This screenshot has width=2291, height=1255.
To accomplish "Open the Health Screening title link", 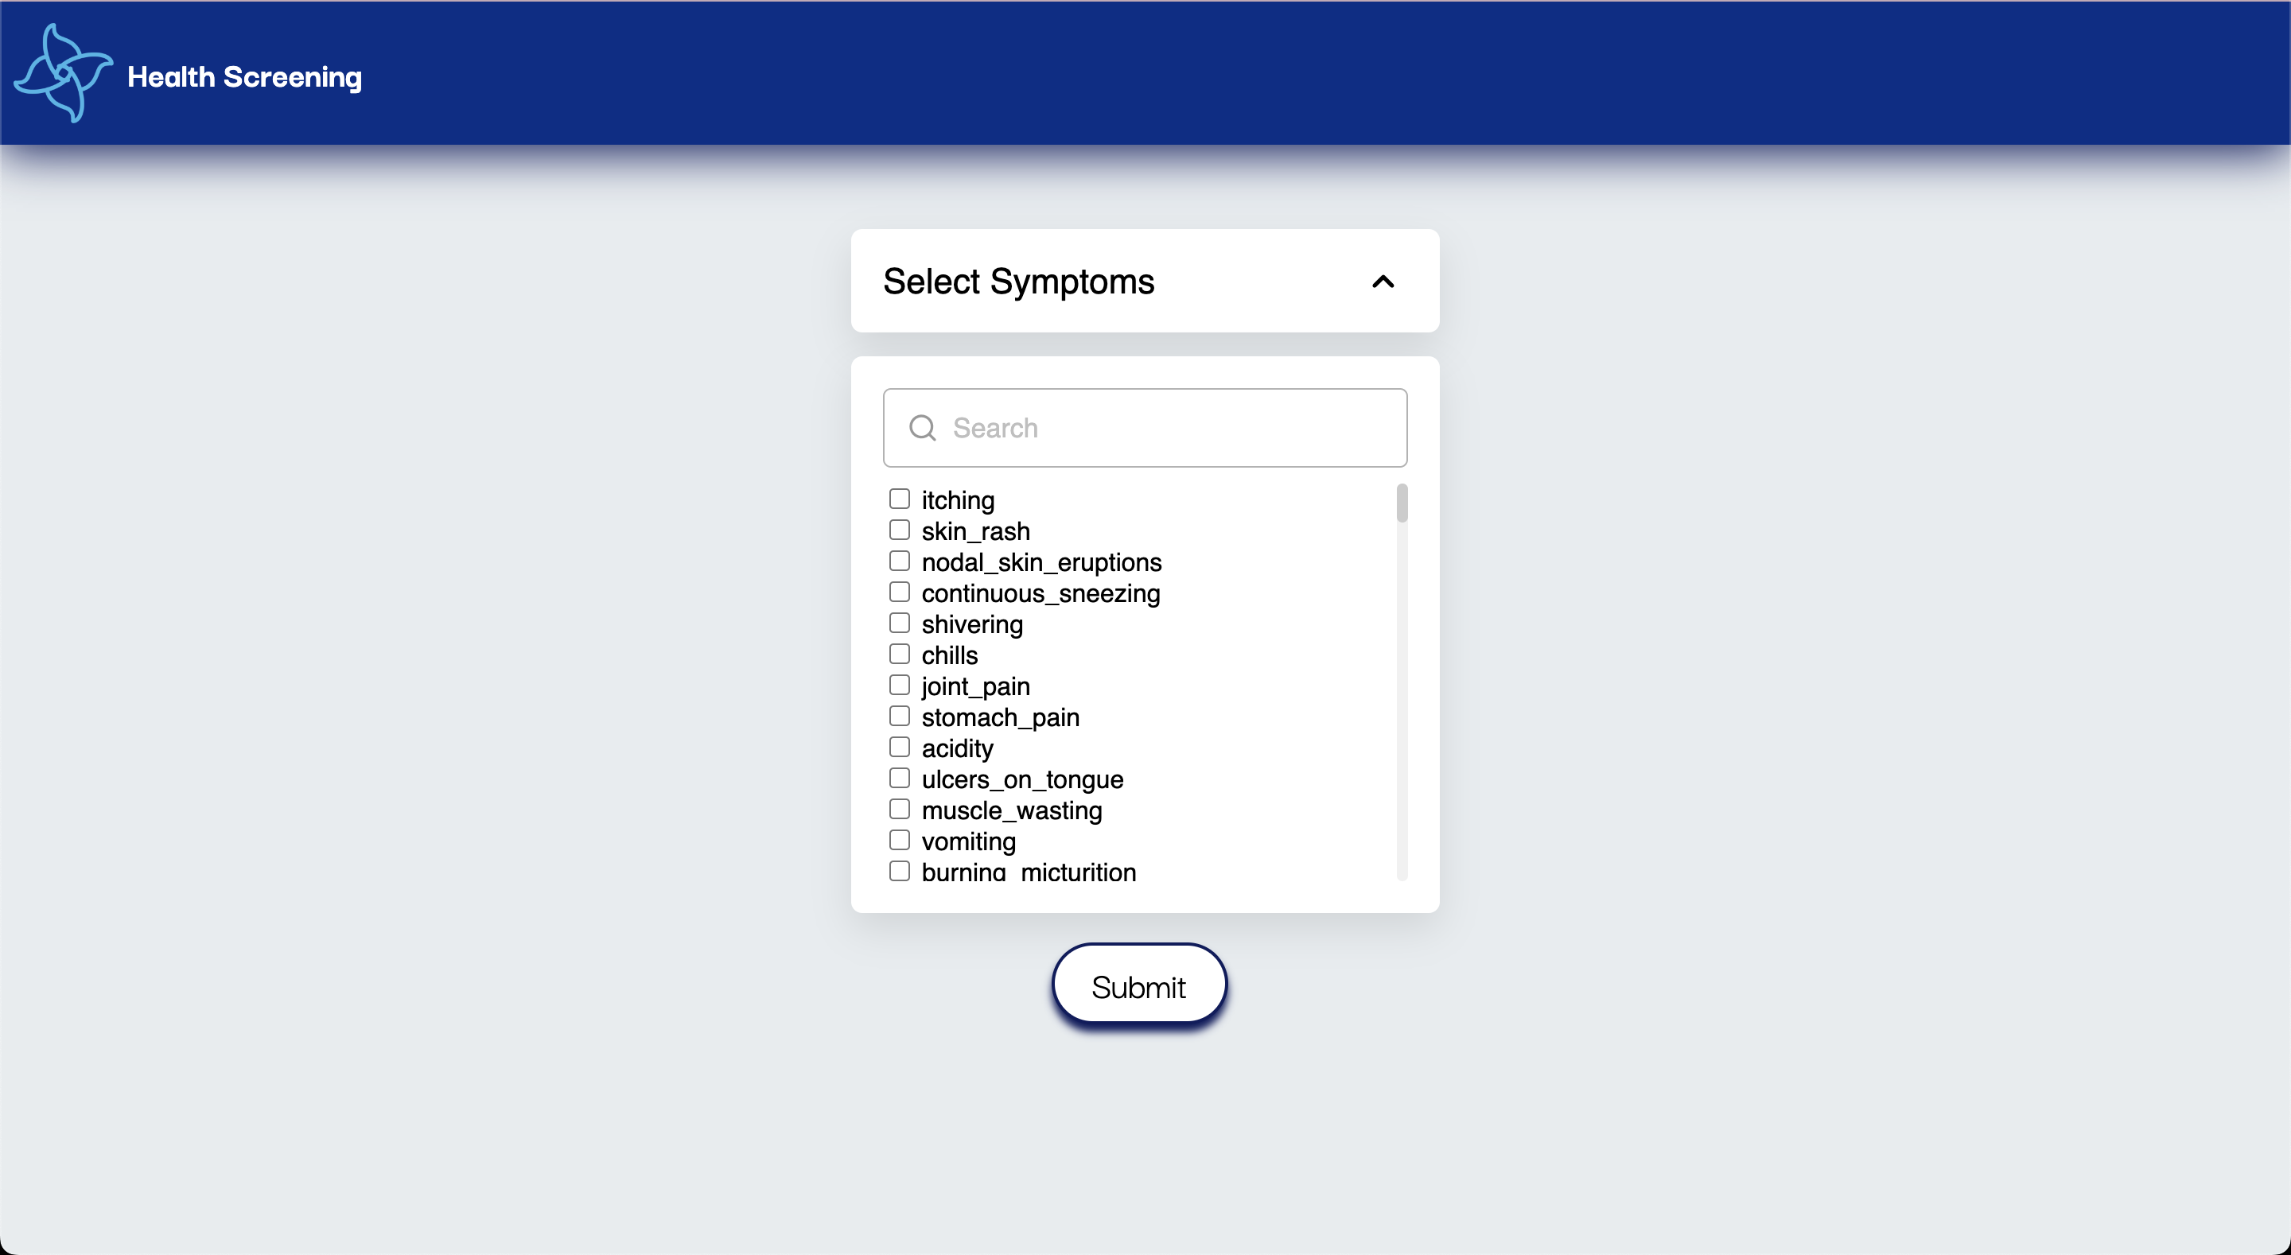I will [244, 77].
